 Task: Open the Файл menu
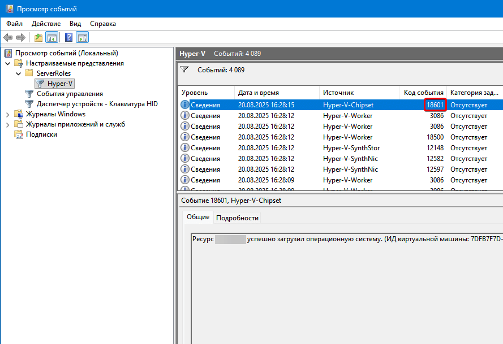[15, 24]
